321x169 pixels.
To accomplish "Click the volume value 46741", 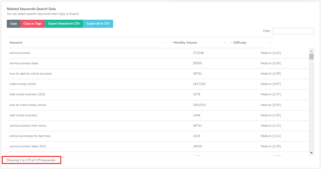I will point(197,126).
